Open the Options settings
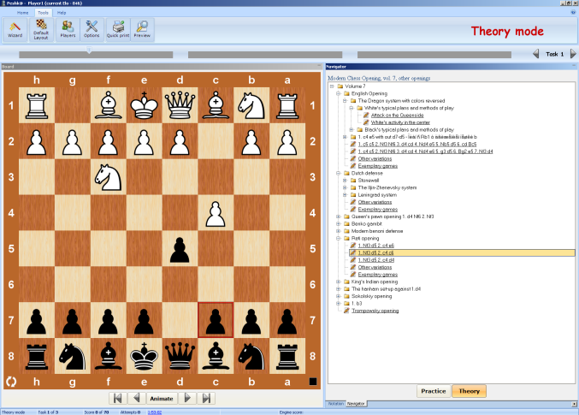 [92, 30]
